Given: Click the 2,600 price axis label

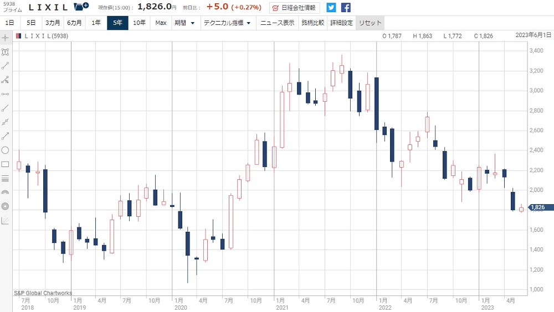Looking at the screenshot, I should point(536,130).
